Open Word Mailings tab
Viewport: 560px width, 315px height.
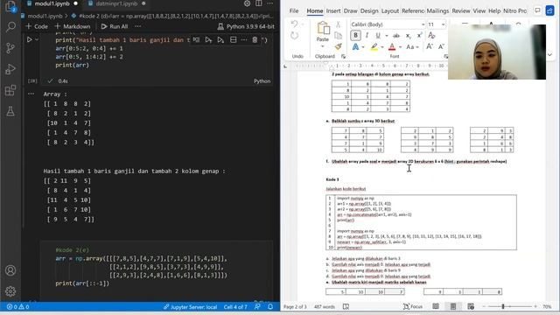pos(437,11)
